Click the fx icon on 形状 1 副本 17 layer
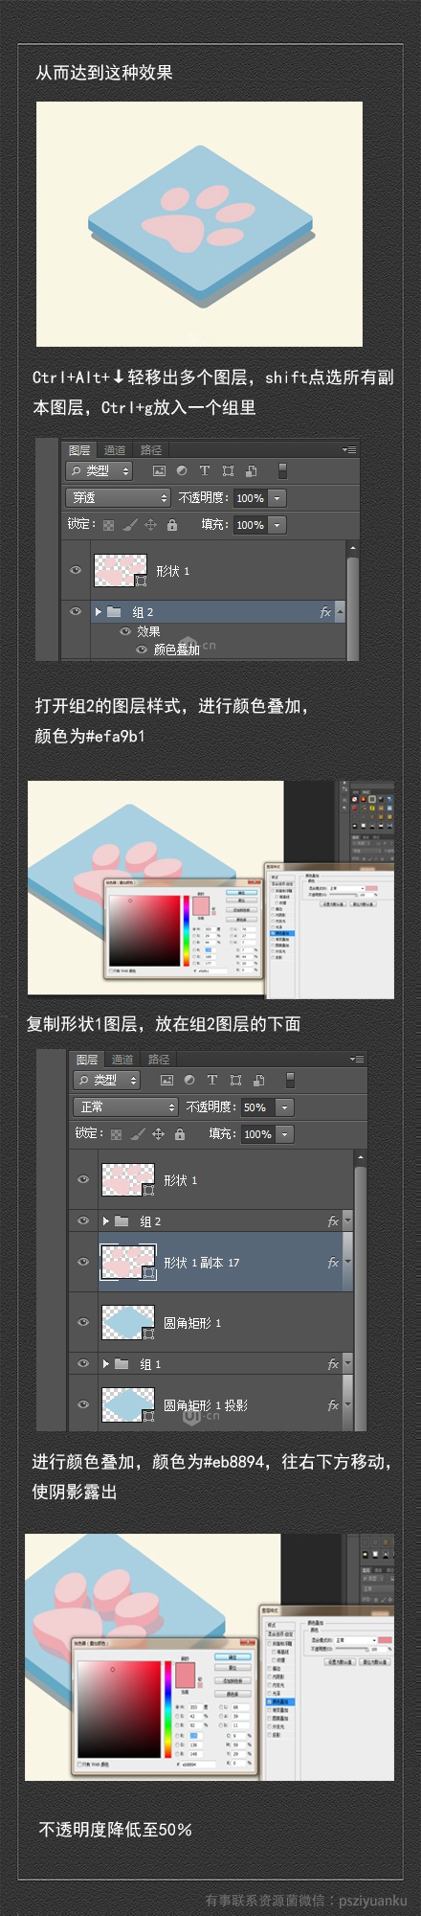This screenshot has height=1916, width=421. (x=333, y=1263)
